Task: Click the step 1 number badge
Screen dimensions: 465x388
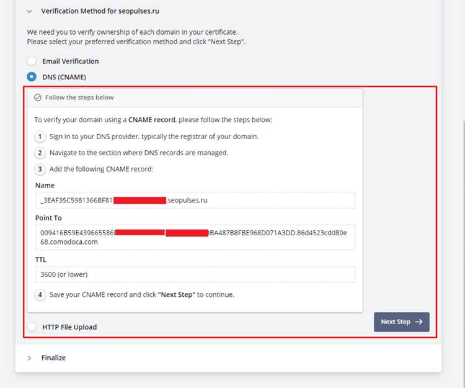Action: pos(40,137)
